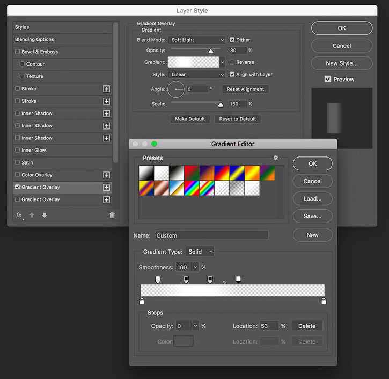
Task: Click plus icon on unchecked Gradient Overlay row
Action: click(x=106, y=199)
